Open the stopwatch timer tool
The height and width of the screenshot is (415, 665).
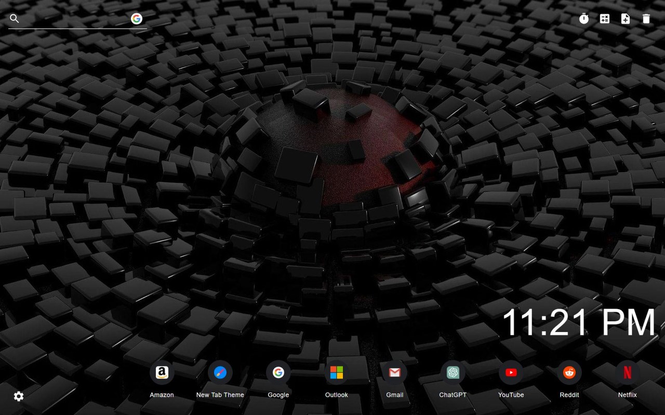pos(584,19)
